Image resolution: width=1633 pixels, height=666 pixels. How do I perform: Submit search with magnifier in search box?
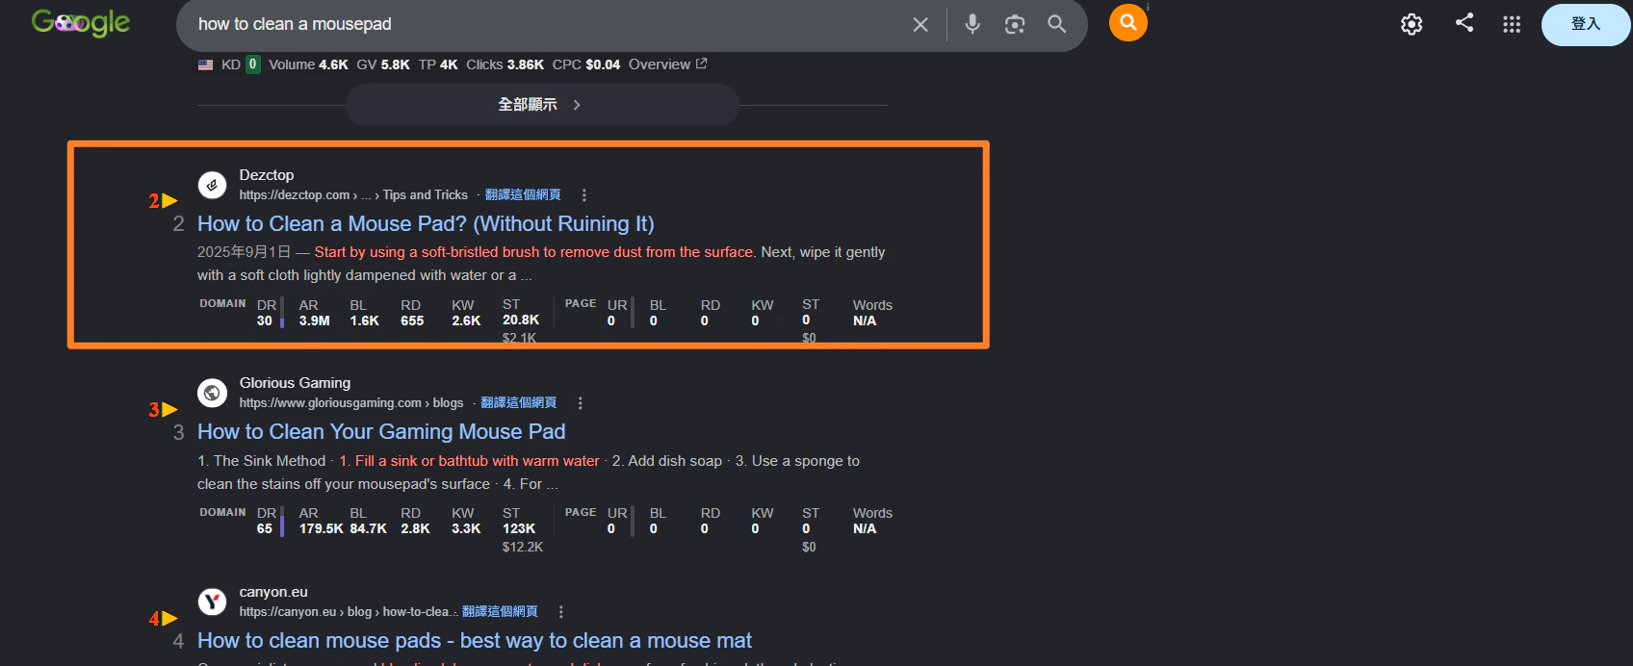(x=1057, y=24)
